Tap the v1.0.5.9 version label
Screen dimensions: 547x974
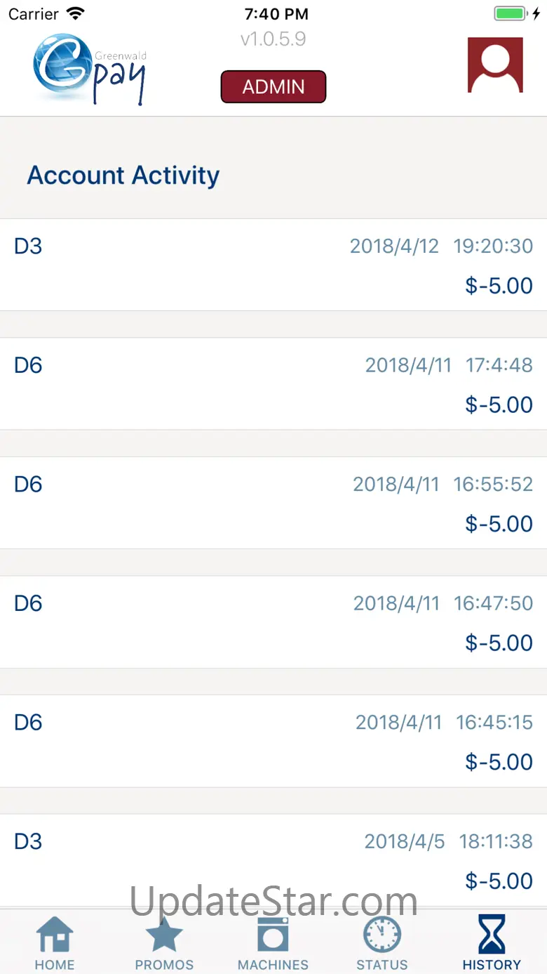point(273,39)
